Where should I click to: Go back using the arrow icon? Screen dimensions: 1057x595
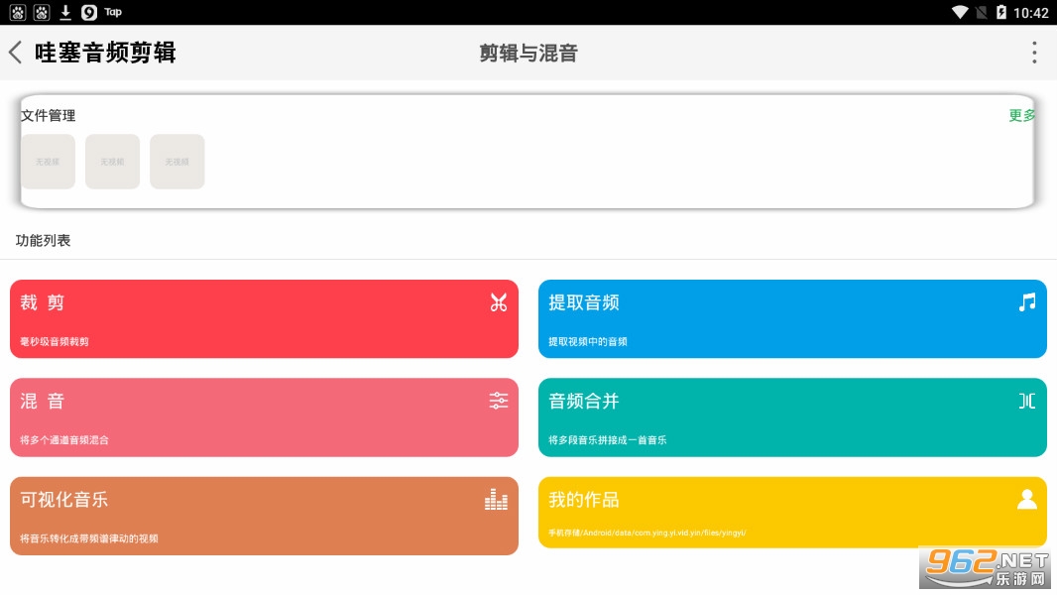pyautogui.click(x=16, y=53)
